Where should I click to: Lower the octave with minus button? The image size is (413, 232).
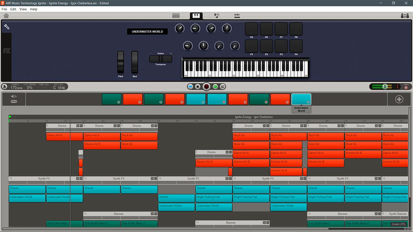point(150,54)
